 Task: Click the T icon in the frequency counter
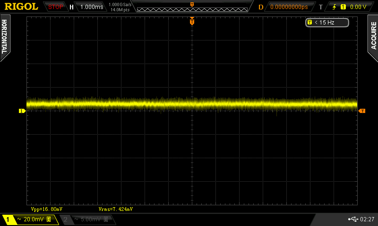coord(310,23)
